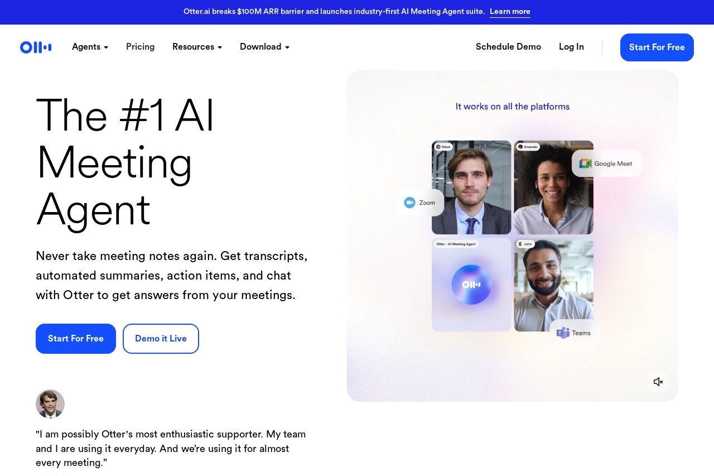Expand the Download dropdown menu
The width and height of the screenshot is (714, 476).
click(x=264, y=47)
